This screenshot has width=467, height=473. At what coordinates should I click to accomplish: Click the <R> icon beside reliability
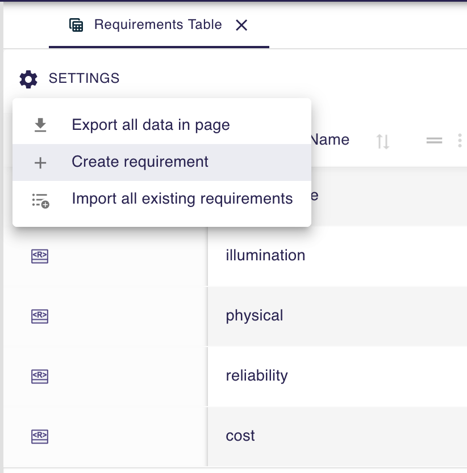tap(39, 377)
